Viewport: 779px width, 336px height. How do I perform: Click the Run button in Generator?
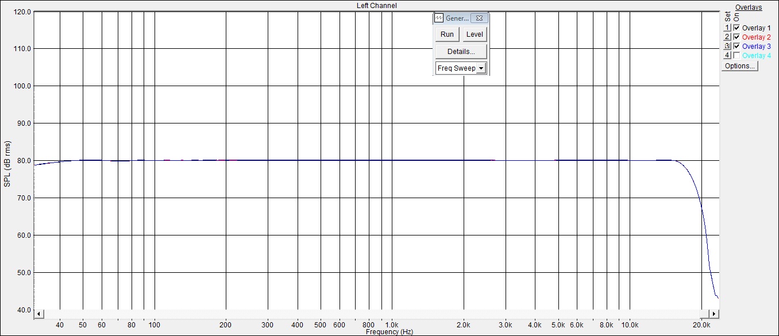point(447,34)
